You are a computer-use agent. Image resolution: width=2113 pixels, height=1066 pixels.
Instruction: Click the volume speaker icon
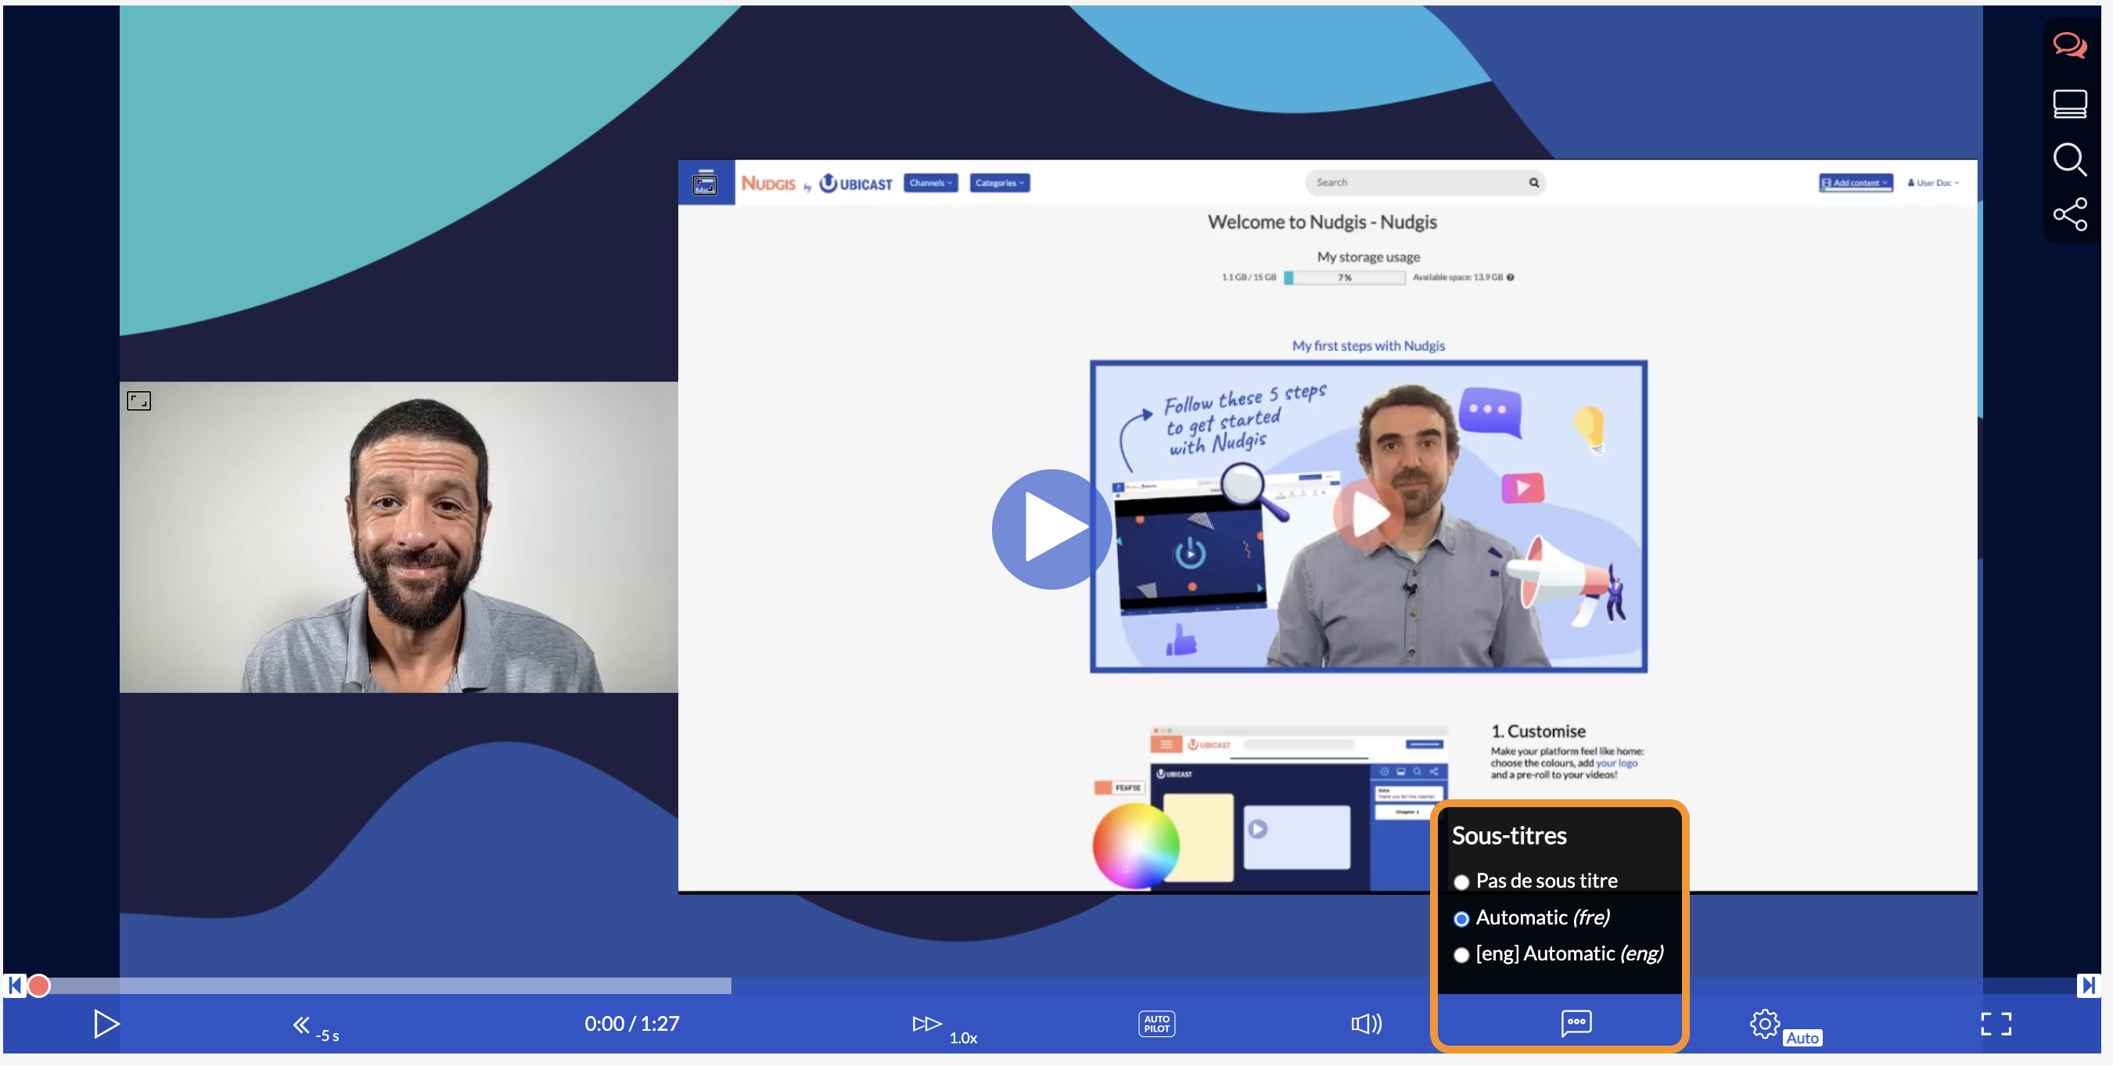tap(1367, 1023)
